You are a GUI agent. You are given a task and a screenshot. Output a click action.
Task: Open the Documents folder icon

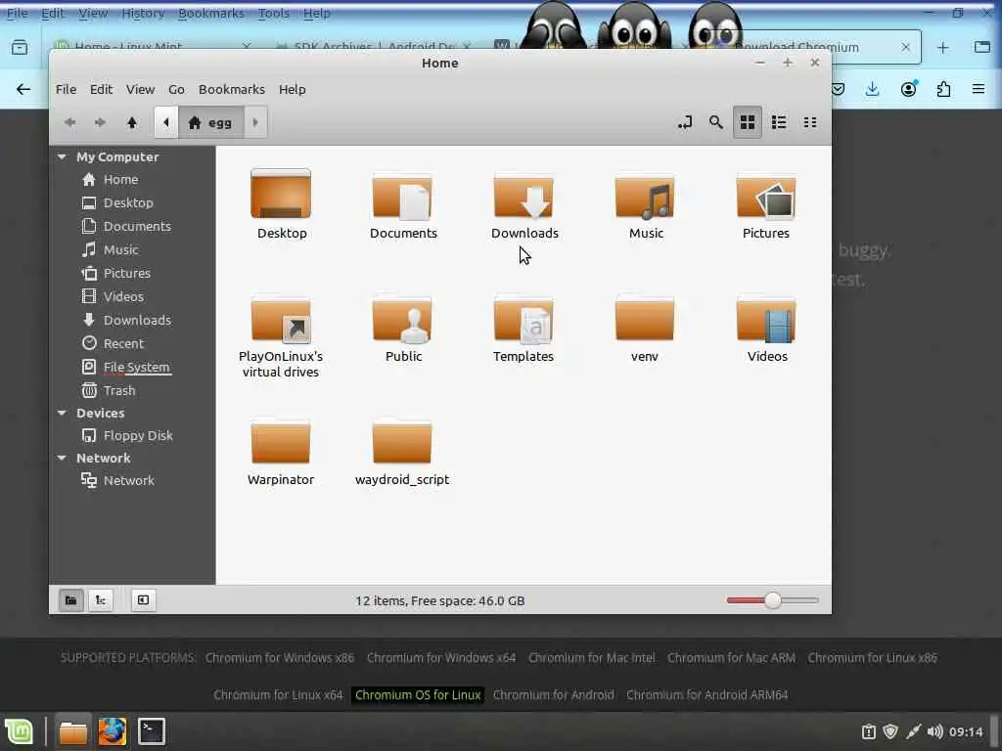[402, 196]
